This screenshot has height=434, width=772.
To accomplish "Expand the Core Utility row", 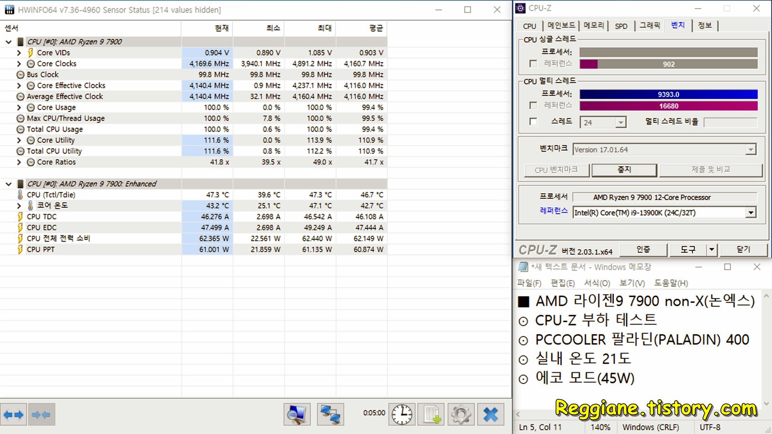I will (x=19, y=140).
